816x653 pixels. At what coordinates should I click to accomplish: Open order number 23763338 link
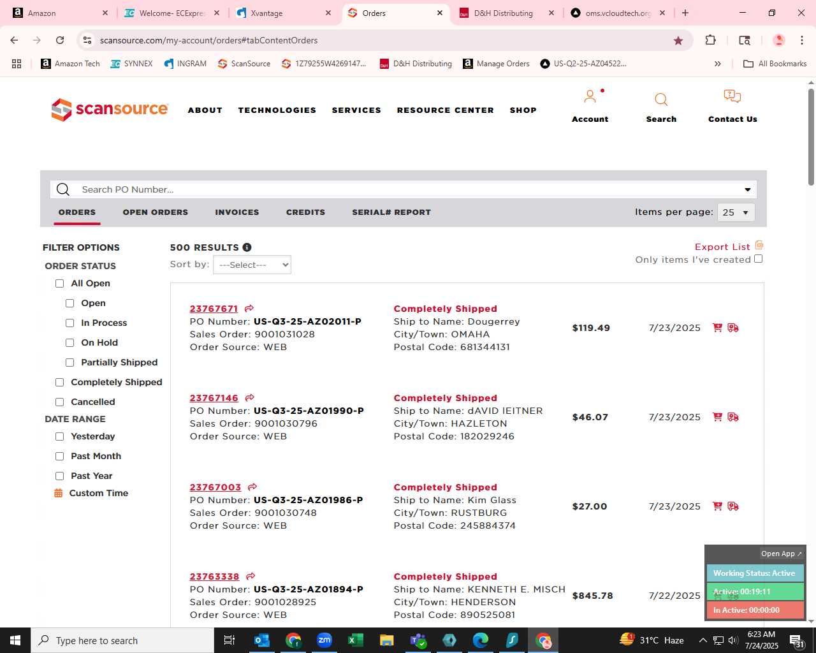(214, 576)
